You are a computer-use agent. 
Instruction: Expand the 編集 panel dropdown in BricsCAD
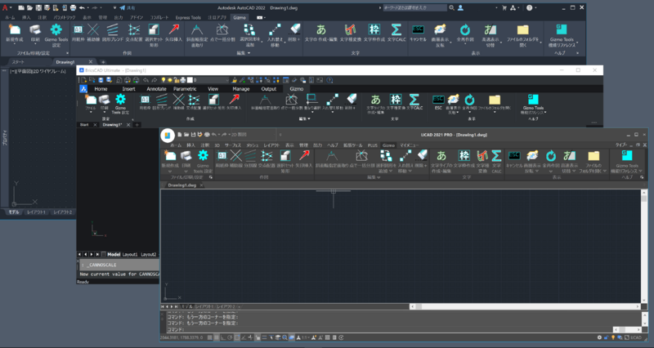click(x=305, y=118)
